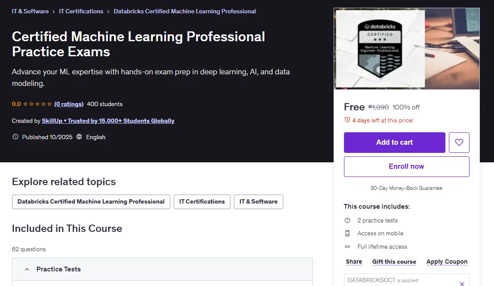The image size is (494, 286).
Task: Add the course to cart
Action: 394,143
